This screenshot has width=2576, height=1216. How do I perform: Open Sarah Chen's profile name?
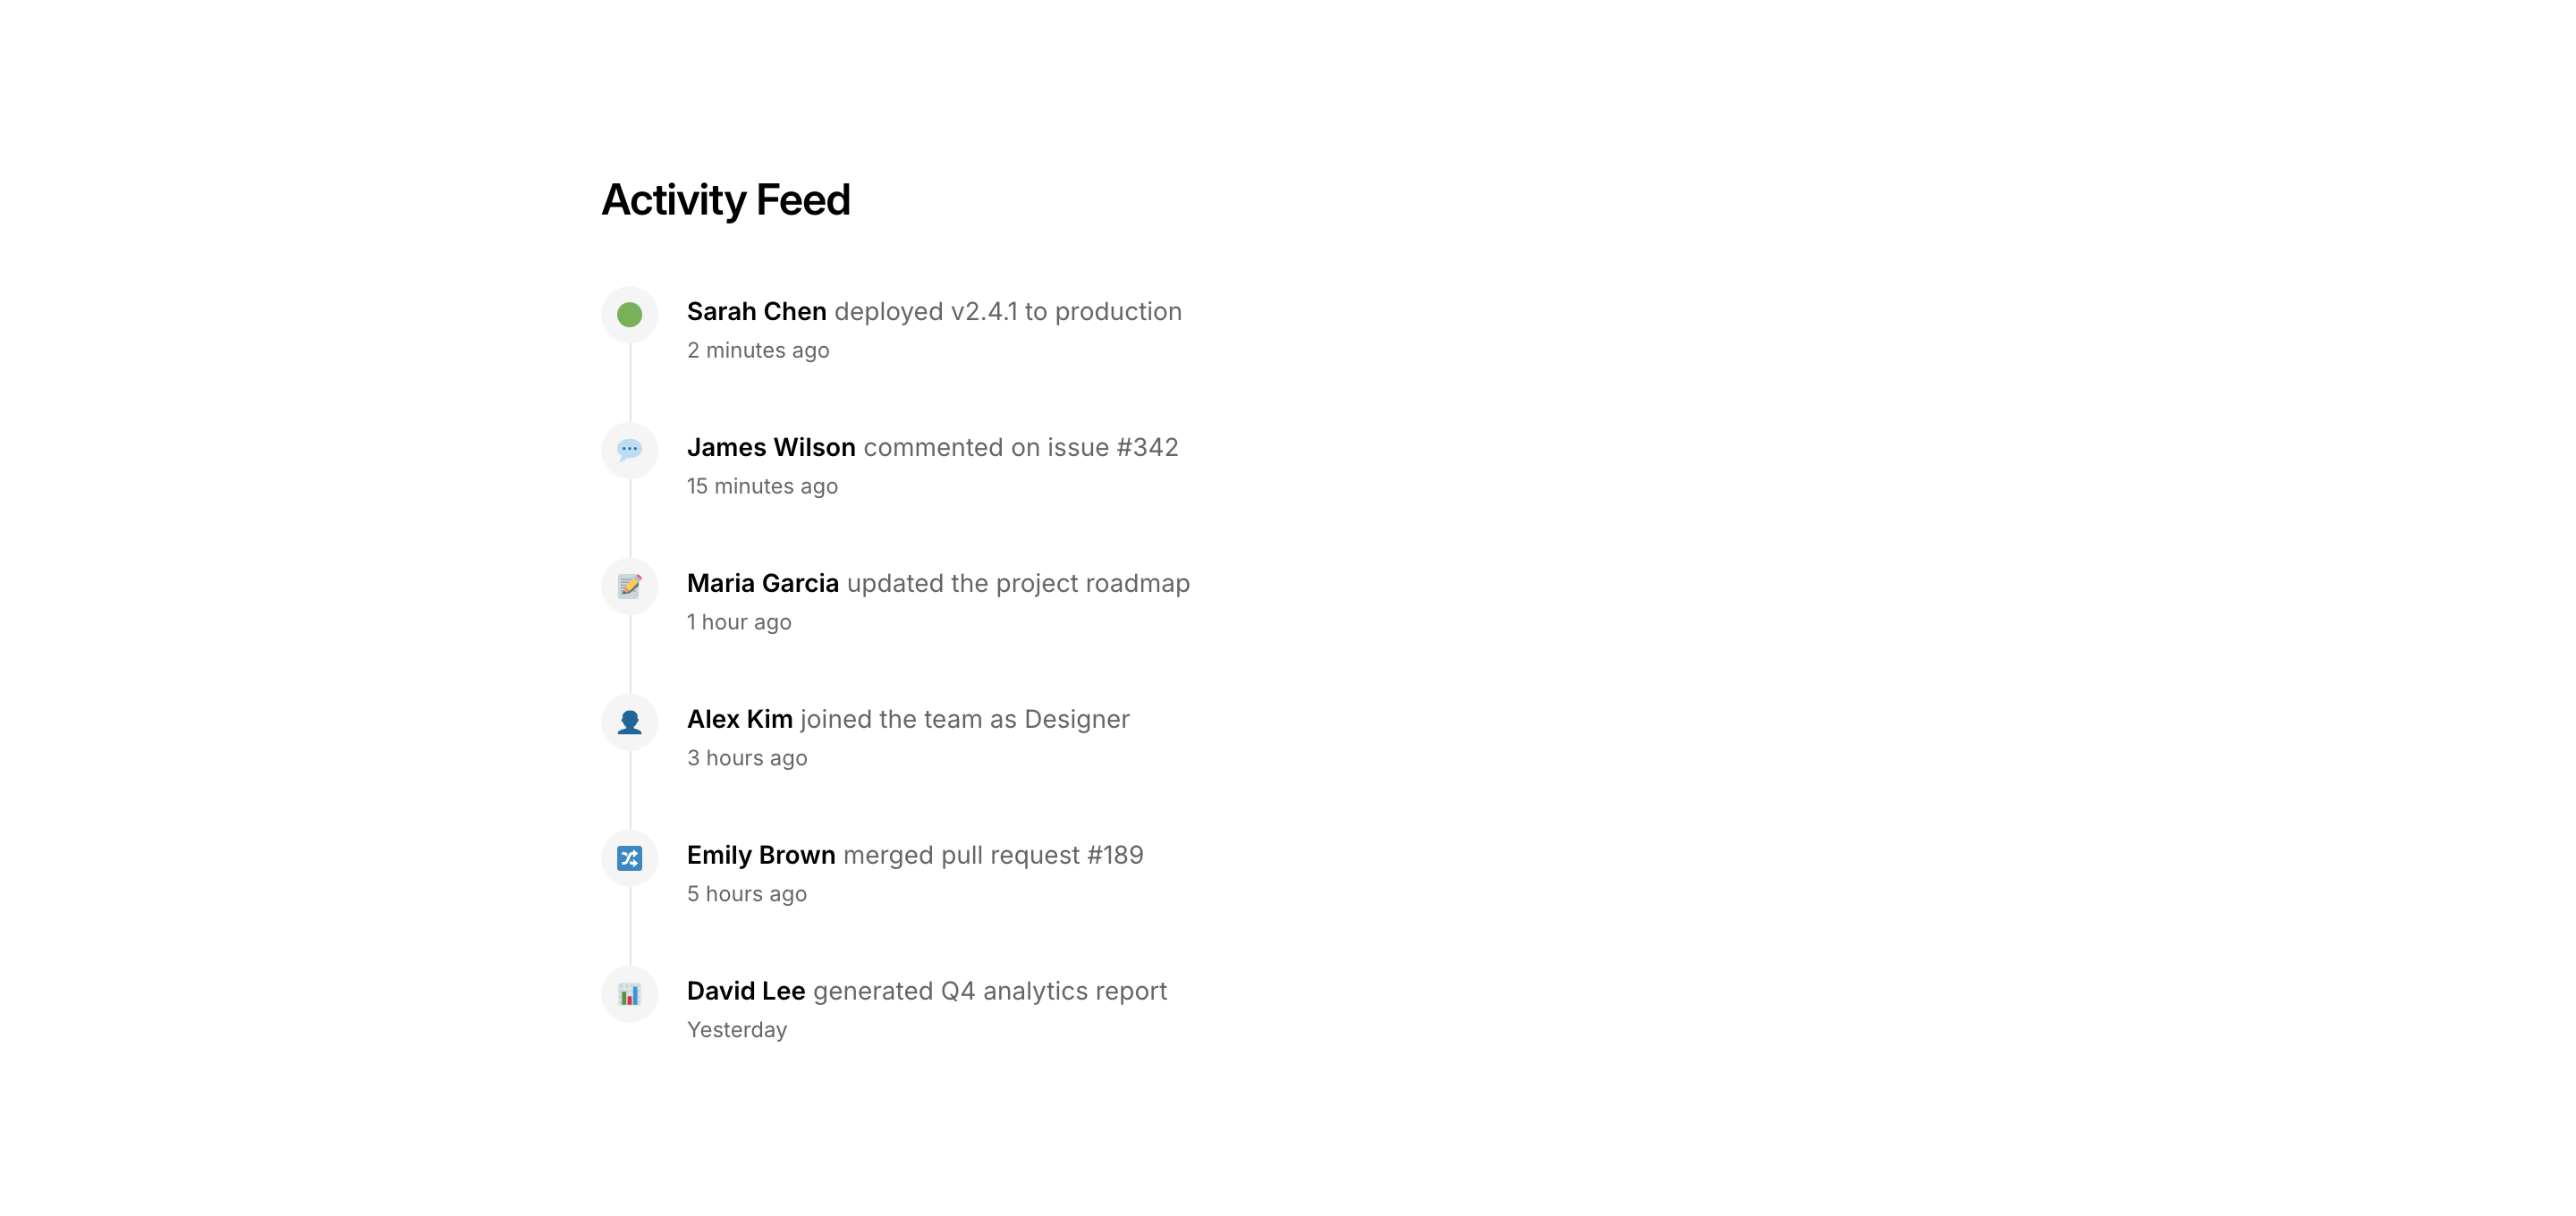tap(756, 312)
